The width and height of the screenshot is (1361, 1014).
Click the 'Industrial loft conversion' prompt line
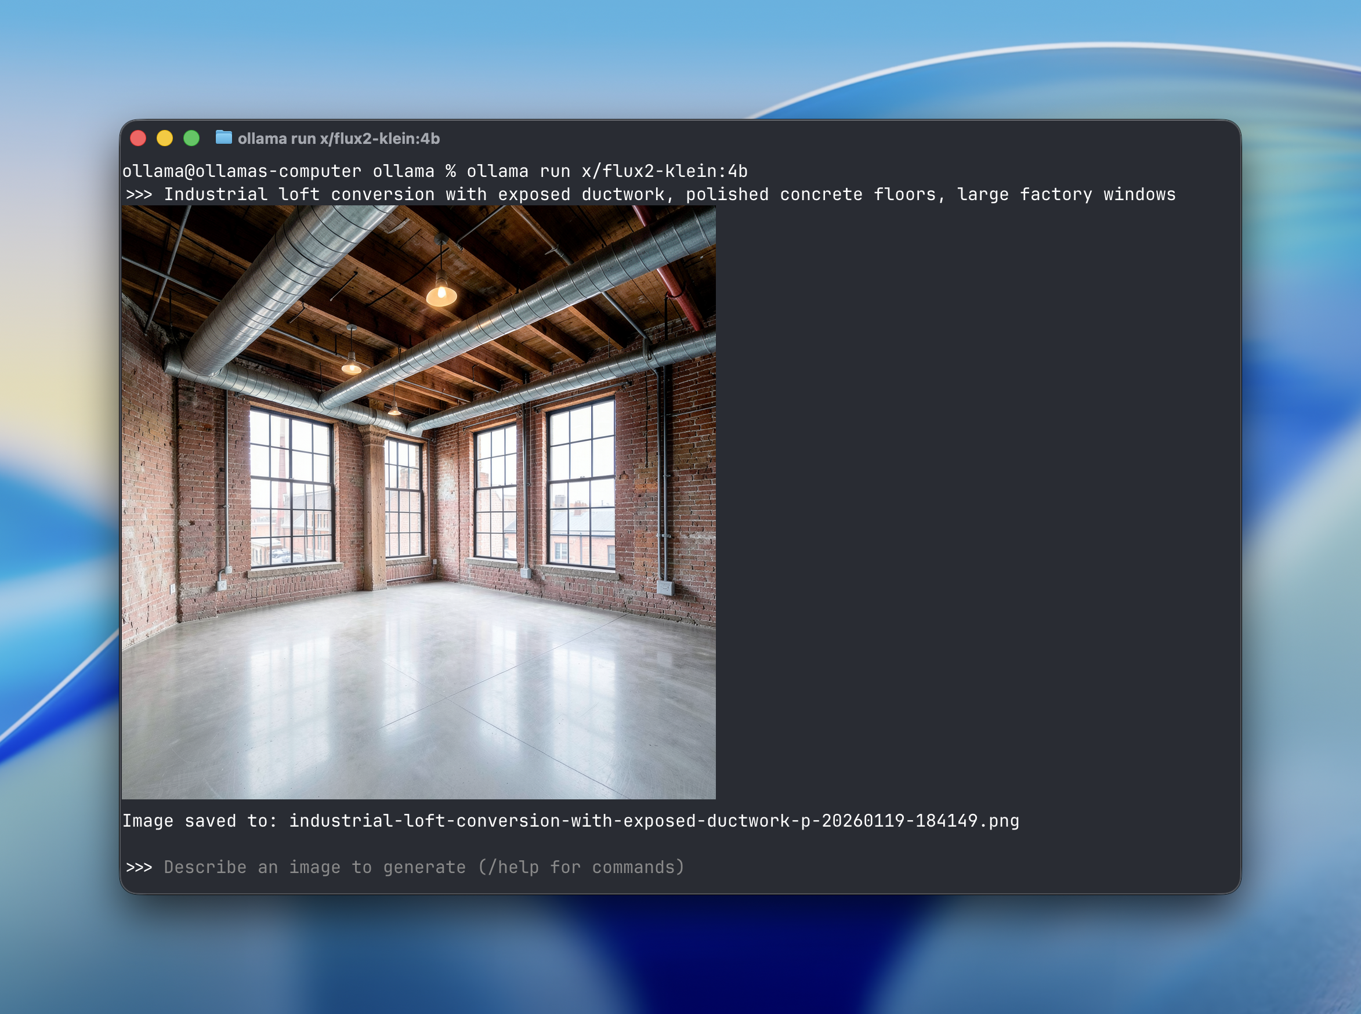[x=669, y=194]
